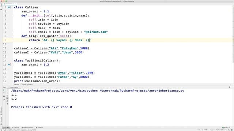
Task: Hide the Run tool window
Action: [x=233, y=87]
